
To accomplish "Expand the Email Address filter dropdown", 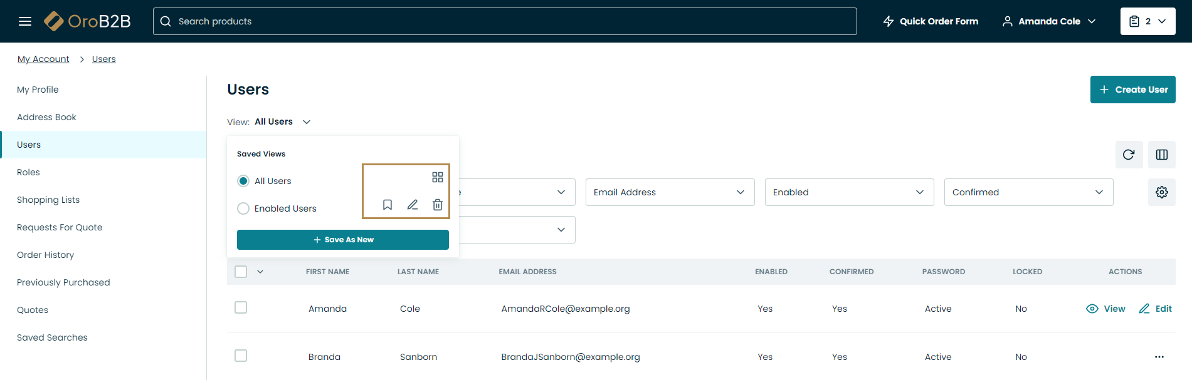I will click(x=670, y=192).
